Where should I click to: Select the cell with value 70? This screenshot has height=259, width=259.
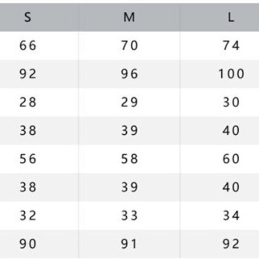(129, 46)
